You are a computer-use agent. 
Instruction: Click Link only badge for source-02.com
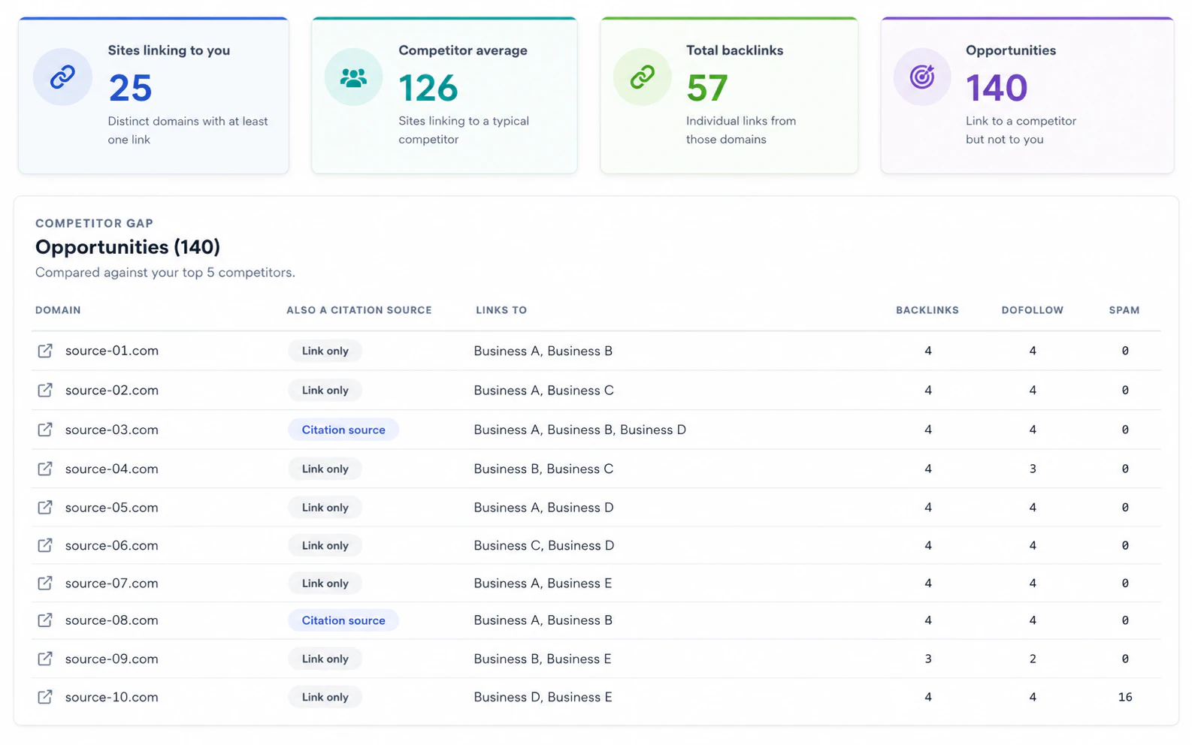325,390
